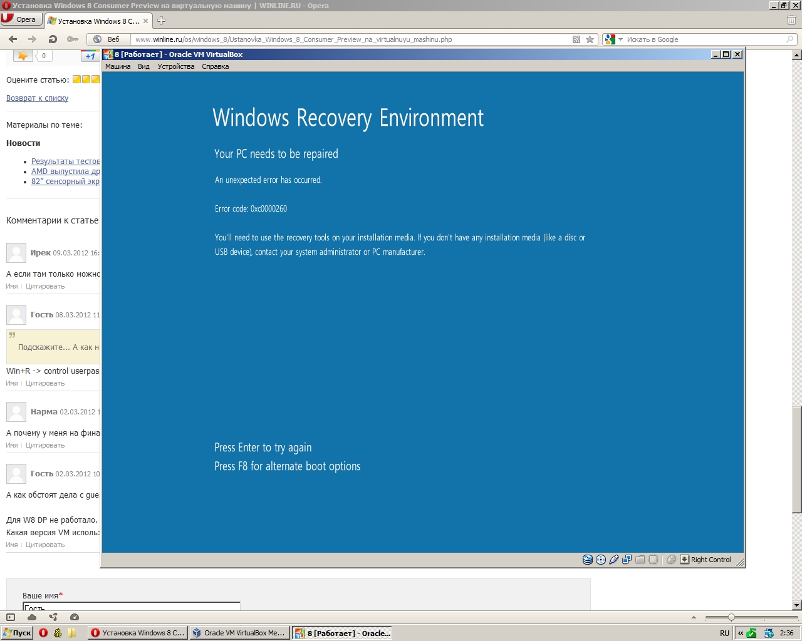802x641 pixels.
Task: Click the green security tray icon
Action: click(x=752, y=633)
